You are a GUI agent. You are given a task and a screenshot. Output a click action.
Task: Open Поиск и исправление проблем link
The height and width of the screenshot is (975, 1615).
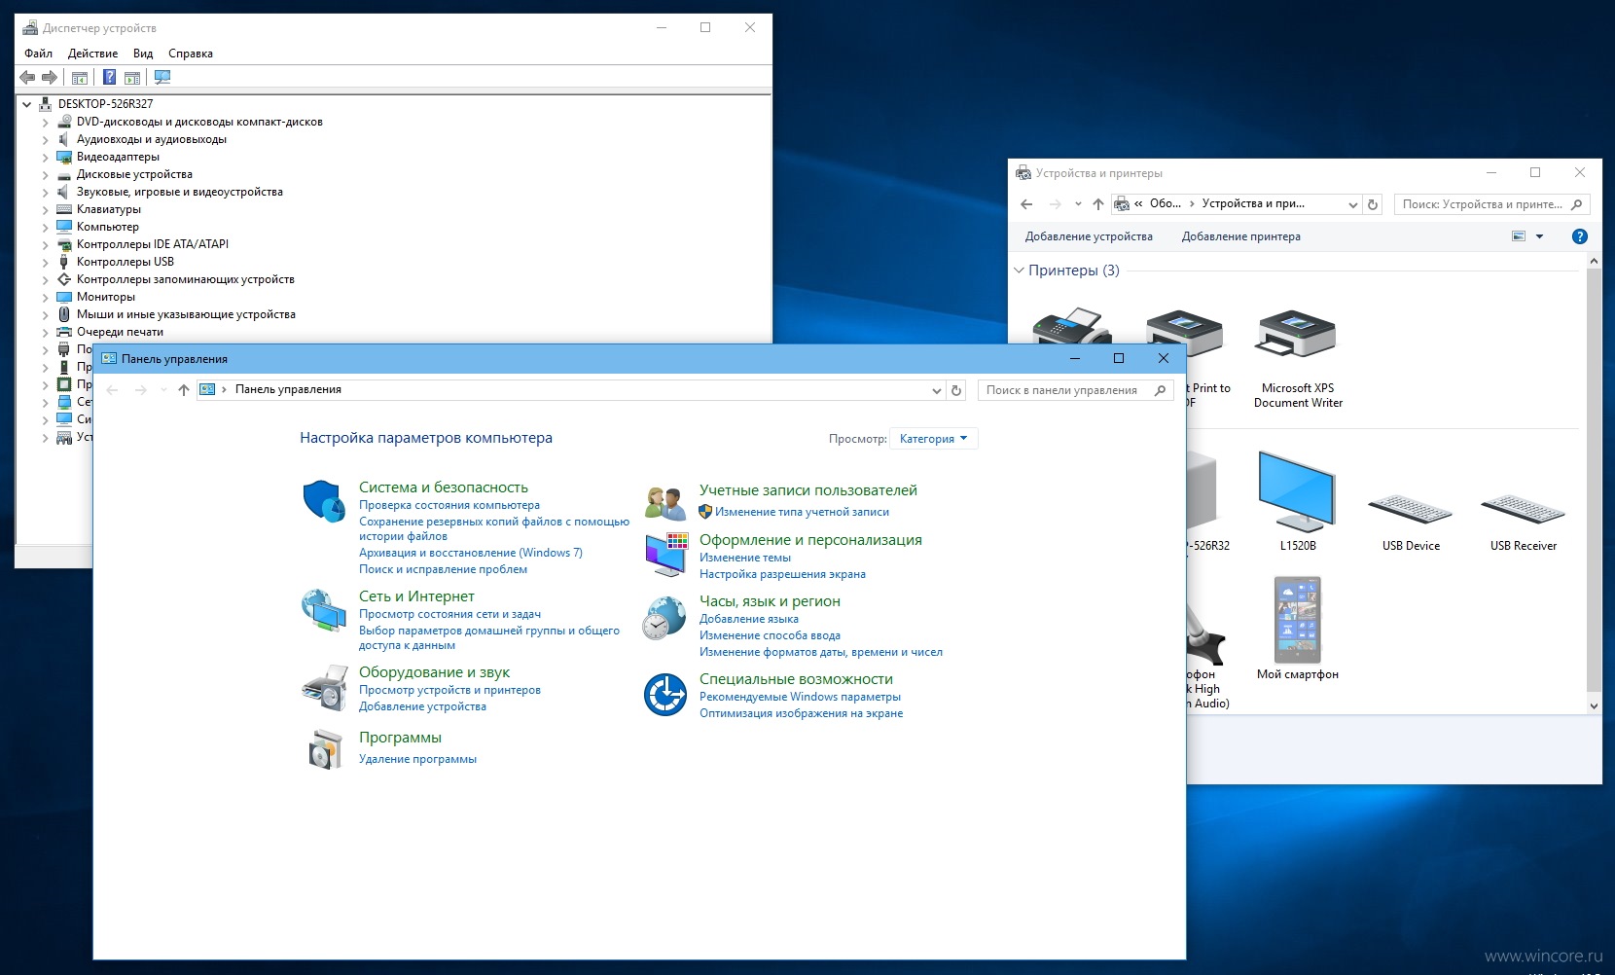[443, 569]
